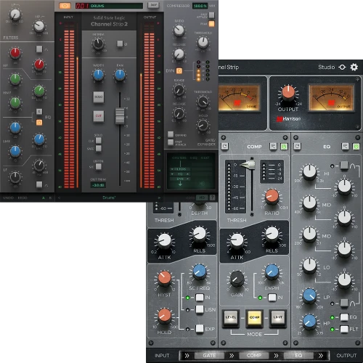Enable SSL gate Fast Attack button
Viewport: 363px width, 363px height.
point(171,142)
